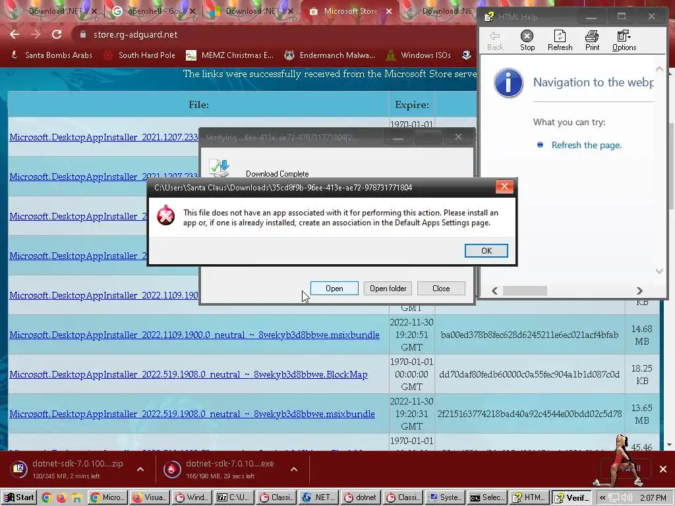Switch to 'Verif...' taskbar button

[572, 497]
